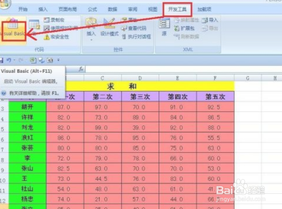Switch to the 加载项 (Add-ins) tab
The height and width of the screenshot is (209, 282).
(204, 9)
